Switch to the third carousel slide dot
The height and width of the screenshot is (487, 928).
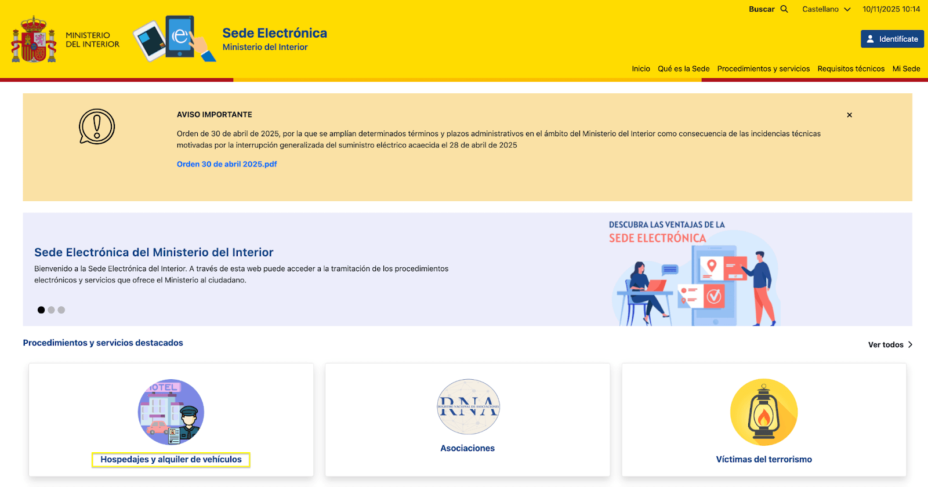(61, 310)
